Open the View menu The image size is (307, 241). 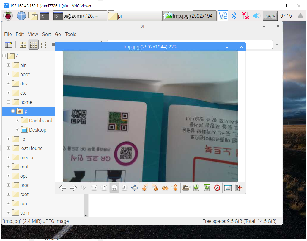[x=33, y=34]
